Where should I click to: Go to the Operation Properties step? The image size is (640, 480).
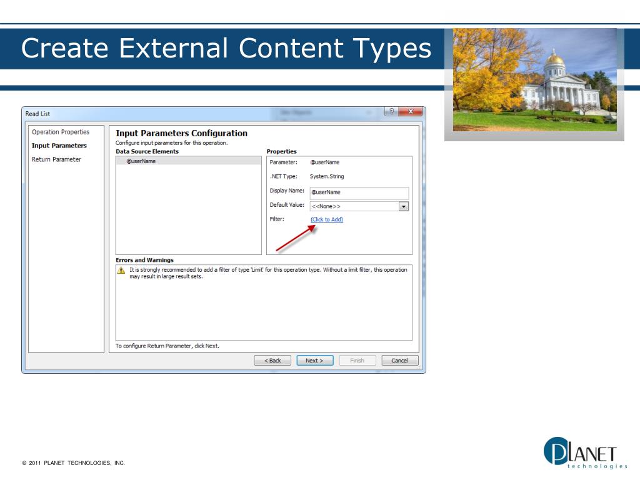[61, 132]
